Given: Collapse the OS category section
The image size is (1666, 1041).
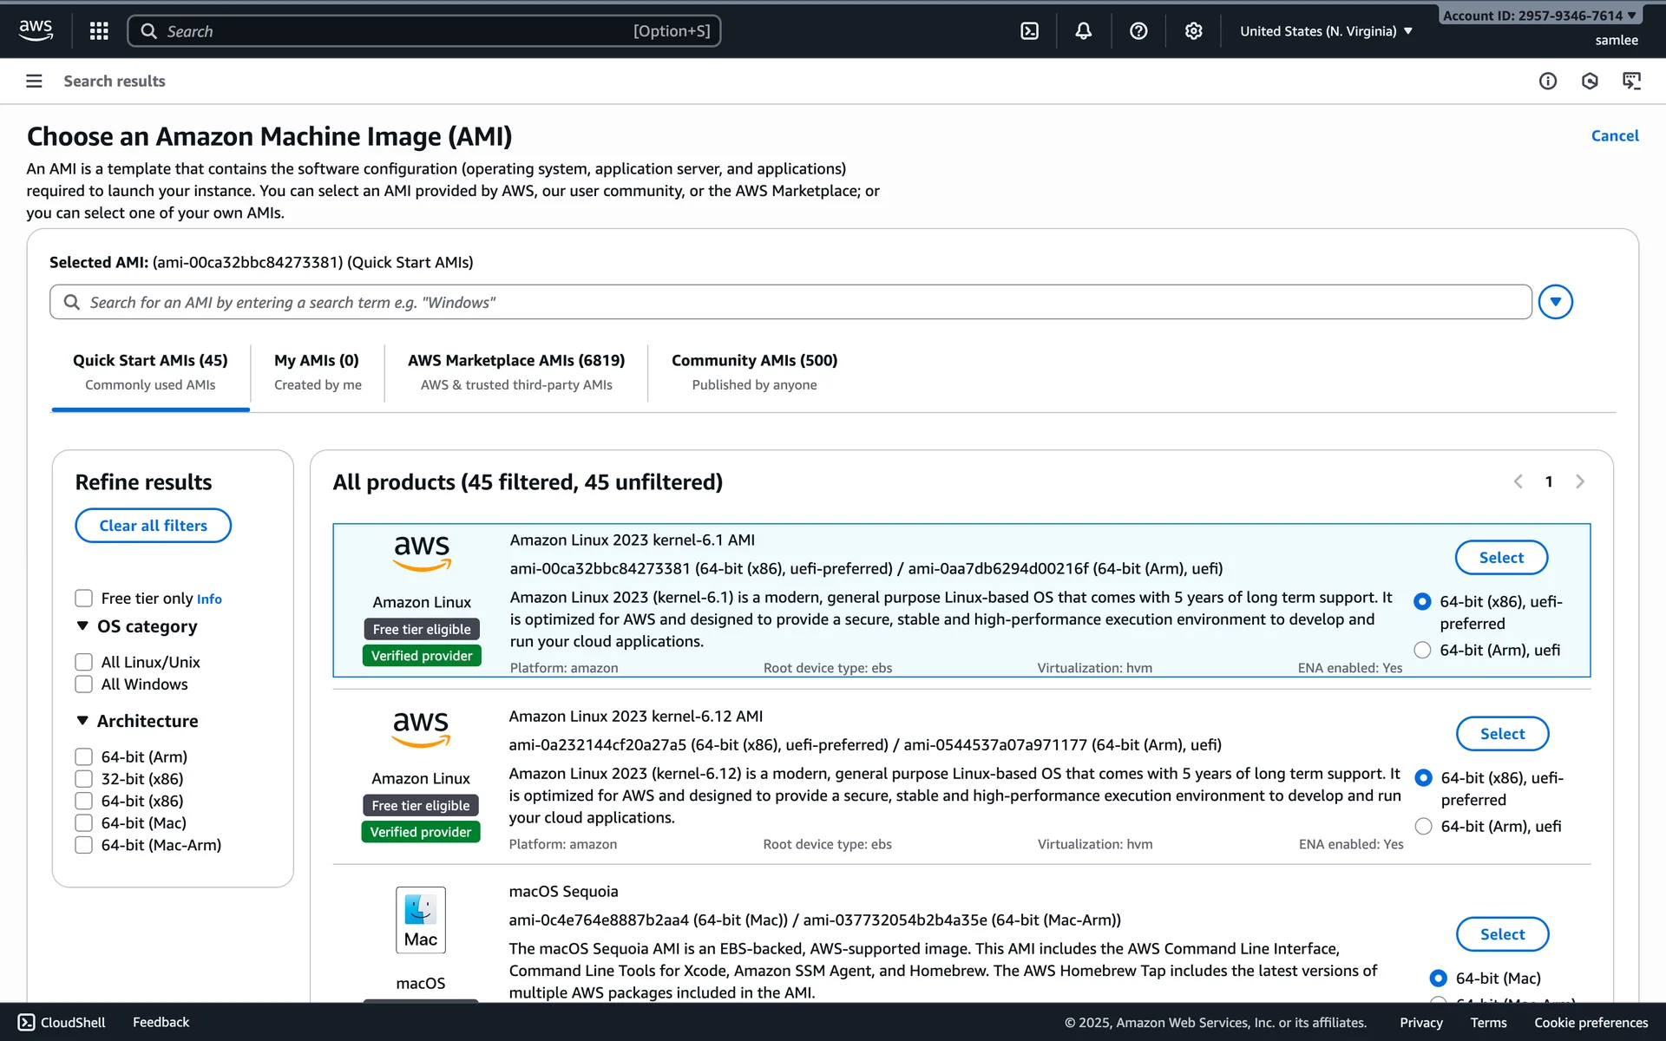Looking at the screenshot, I should 82,626.
